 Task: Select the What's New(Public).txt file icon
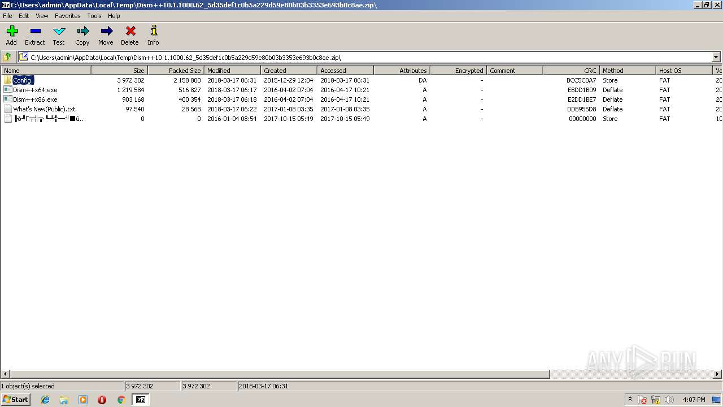pyautogui.click(x=8, y=109)
